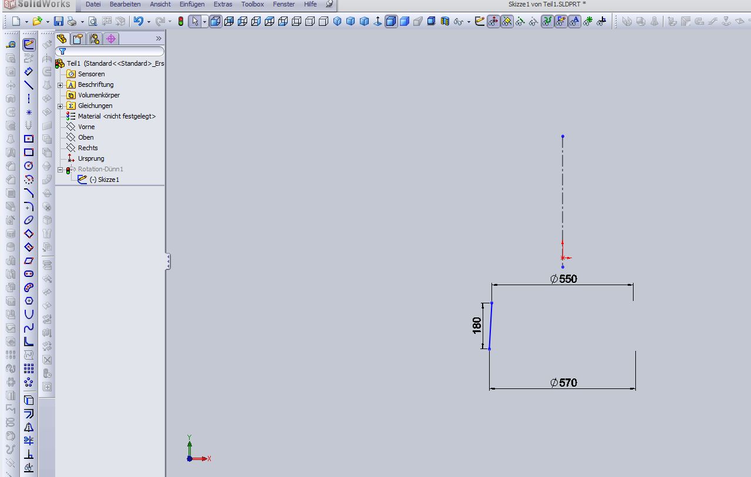Open the Undo history dropdown arrow
The width and height of the screenshot is (751, 477).
pyautogui.click(x=149, y=22)
